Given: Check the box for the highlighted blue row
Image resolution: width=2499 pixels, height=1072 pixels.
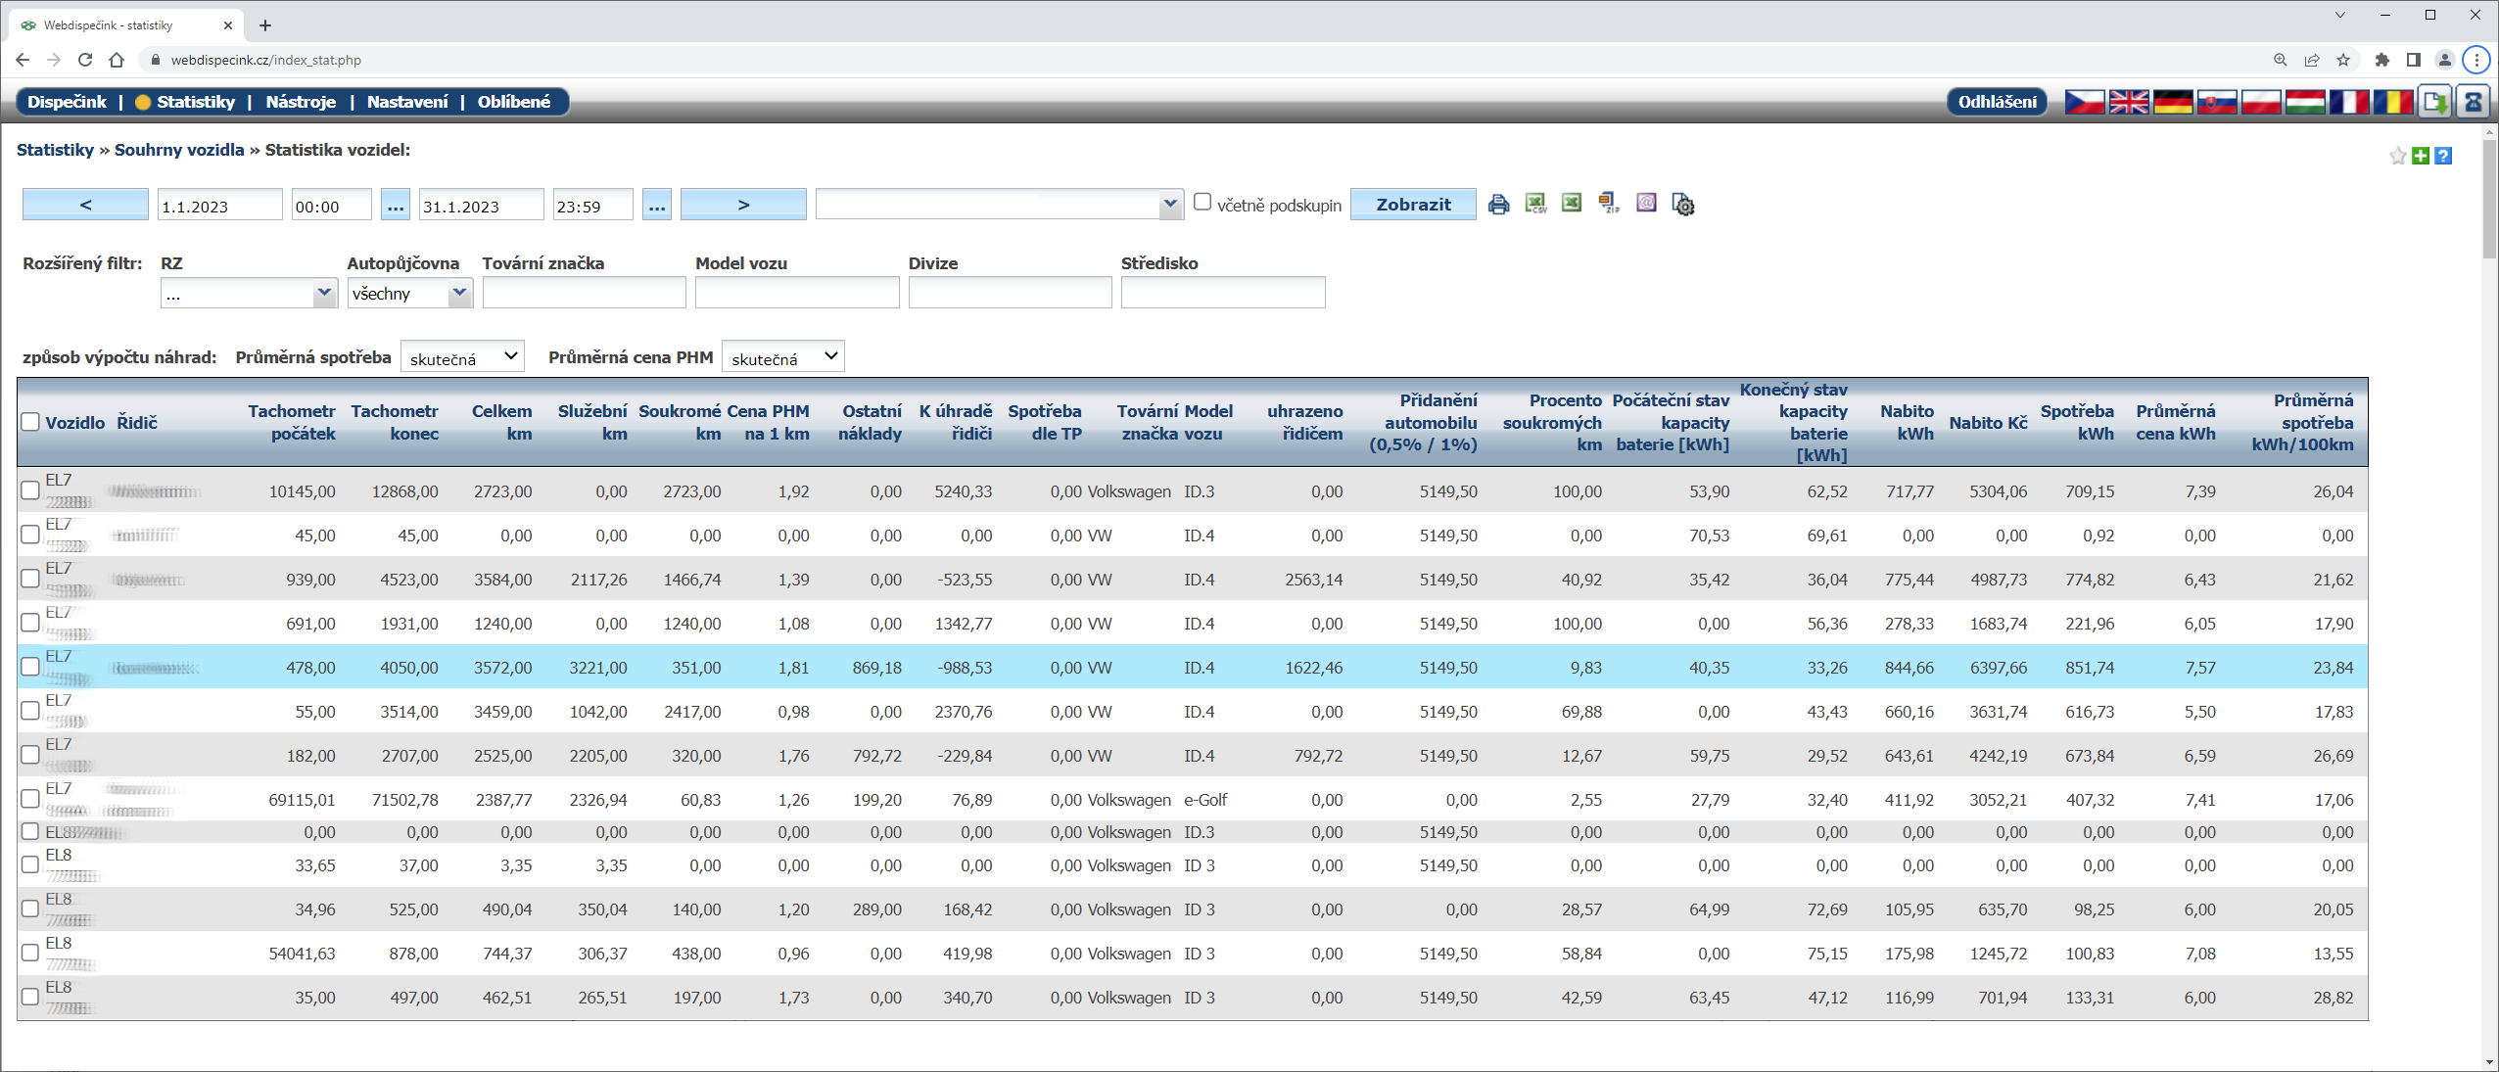Looking at the screenshot, I should tap(30, 667).
